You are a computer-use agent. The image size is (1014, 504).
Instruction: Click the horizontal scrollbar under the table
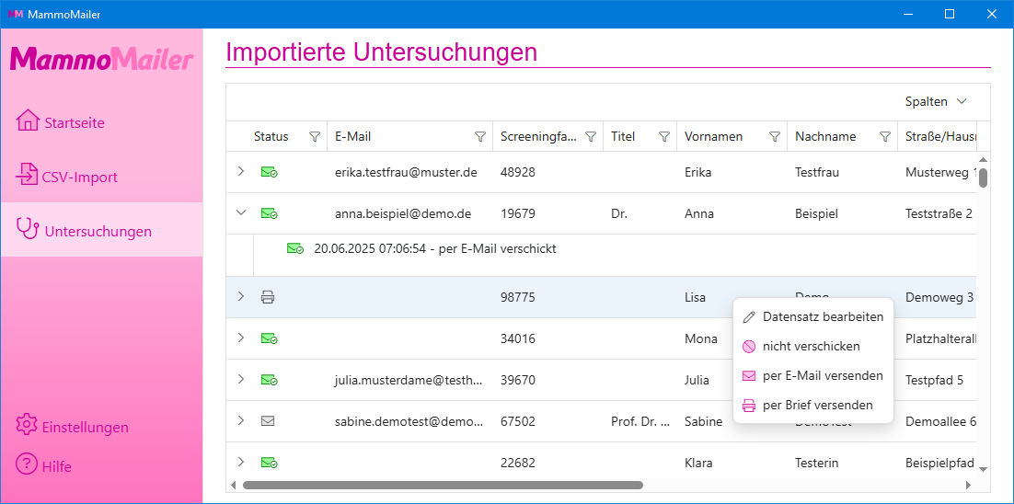coord(442,485)
